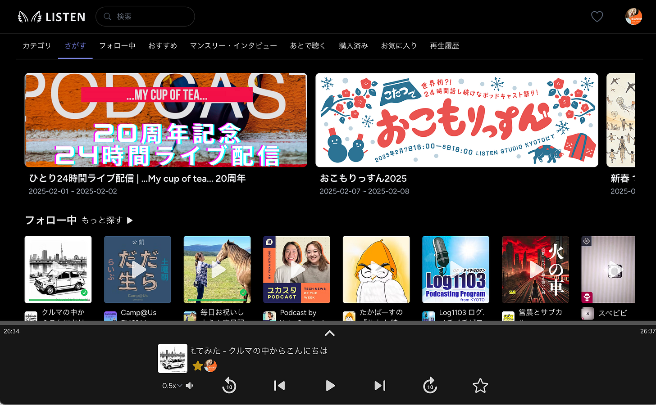Skip to previous track
656x405 pixels.
click(279, 386)
